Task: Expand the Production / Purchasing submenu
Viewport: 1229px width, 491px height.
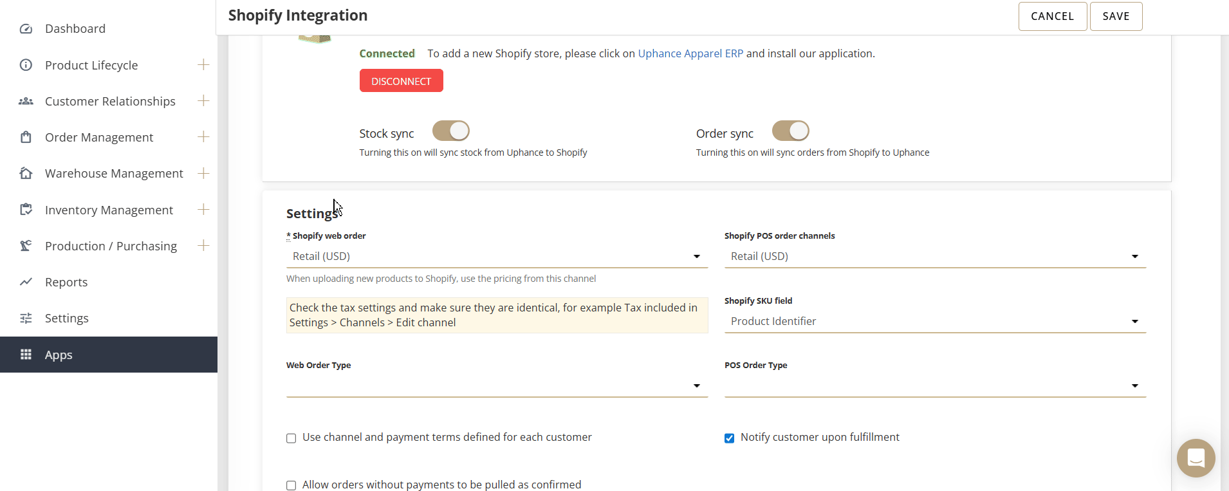Action: click(x=203, y=246)
